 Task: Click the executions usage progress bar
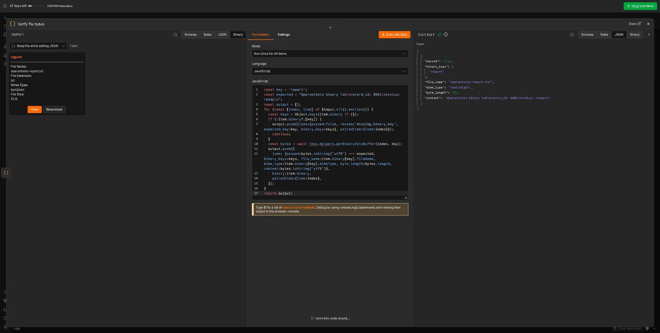tap(36, 6)
